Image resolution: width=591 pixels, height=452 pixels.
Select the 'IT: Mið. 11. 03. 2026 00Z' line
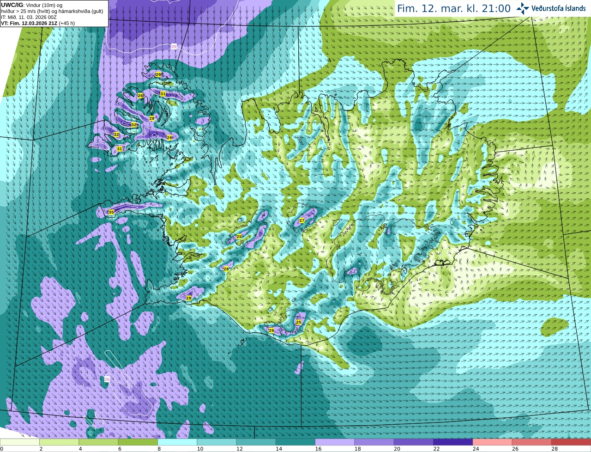29,17
